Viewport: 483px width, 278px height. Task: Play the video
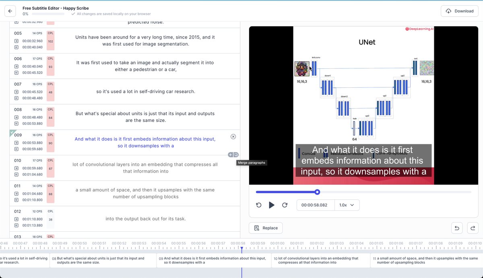point(272,205)
